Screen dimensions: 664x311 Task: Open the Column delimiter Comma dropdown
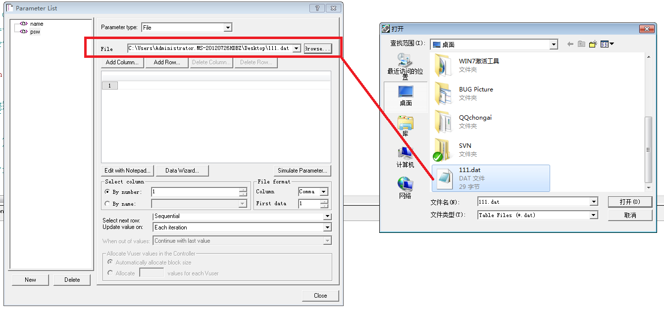point(323,192)
